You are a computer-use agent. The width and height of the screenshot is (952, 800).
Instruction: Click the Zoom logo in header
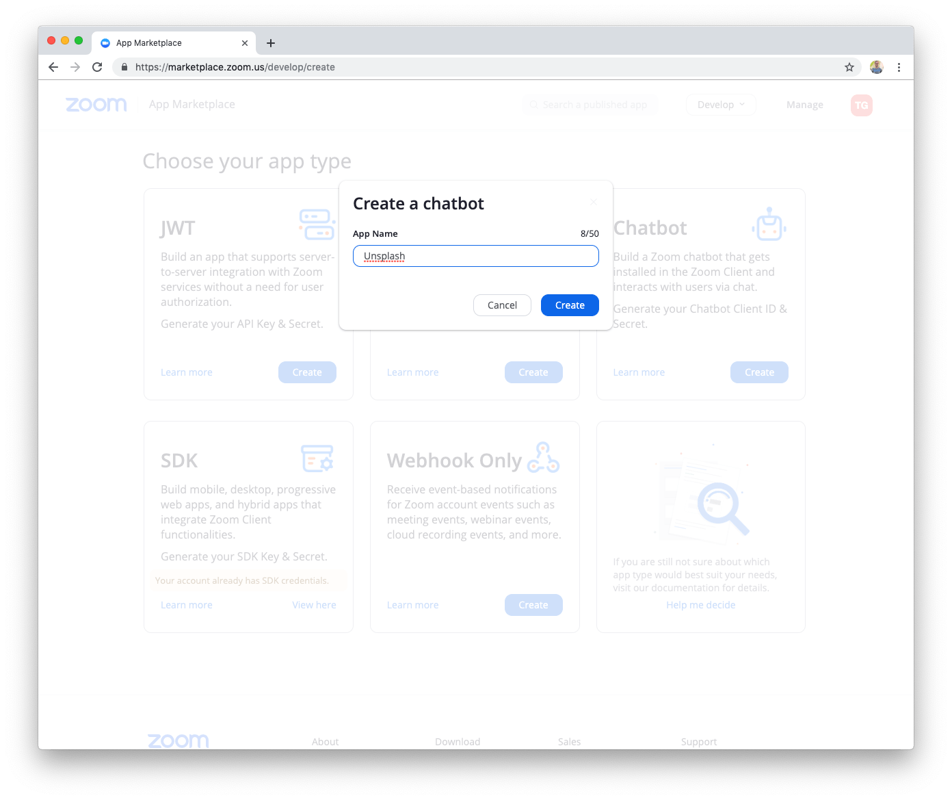[x=96, y=105]
